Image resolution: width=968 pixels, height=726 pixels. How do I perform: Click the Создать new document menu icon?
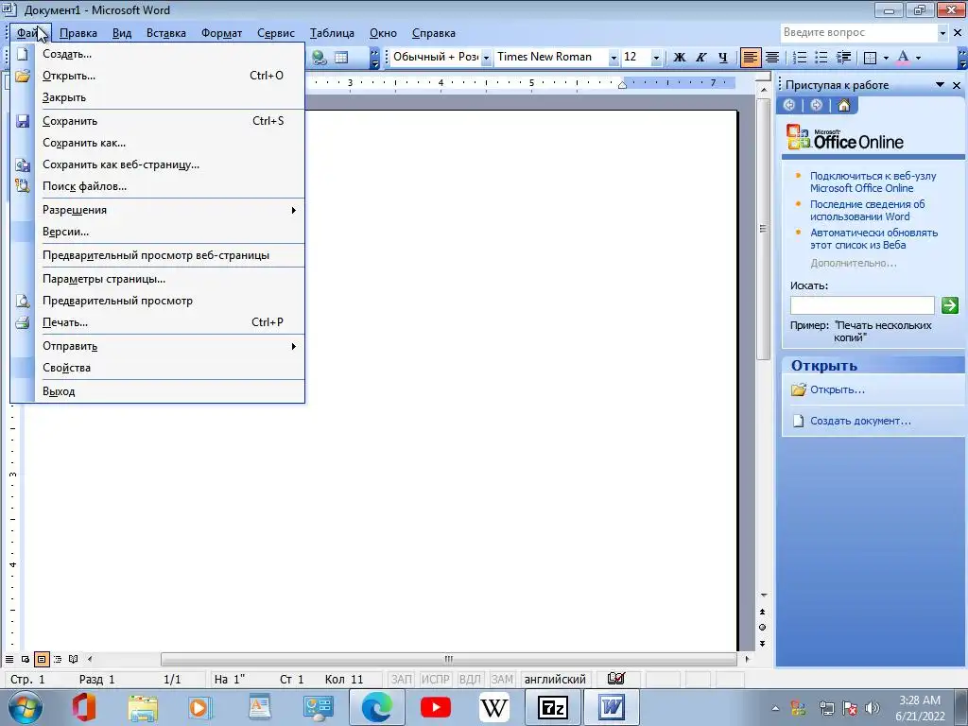pos(23,54)
